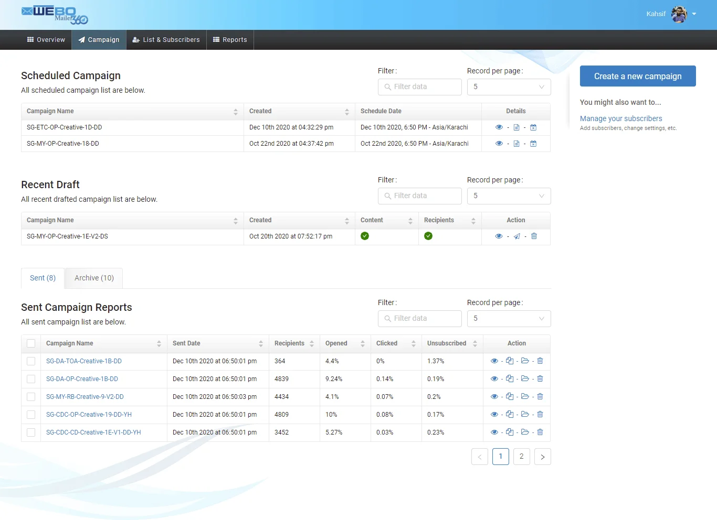717x520 pixels.
Task: Select checkbox for SG-MY-RB-Creative-9-V2-DD row
Action: click(31, 397)
